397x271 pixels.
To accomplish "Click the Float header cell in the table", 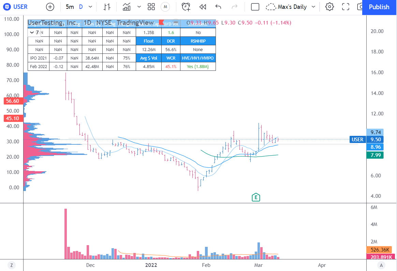I will 149,41.
